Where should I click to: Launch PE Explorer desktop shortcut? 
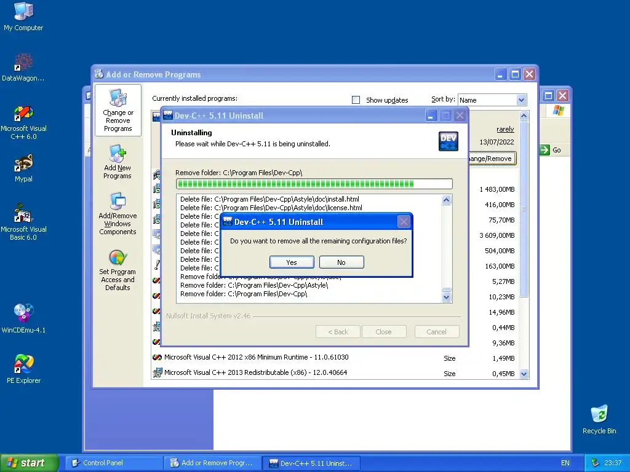(x=23, y=369)
